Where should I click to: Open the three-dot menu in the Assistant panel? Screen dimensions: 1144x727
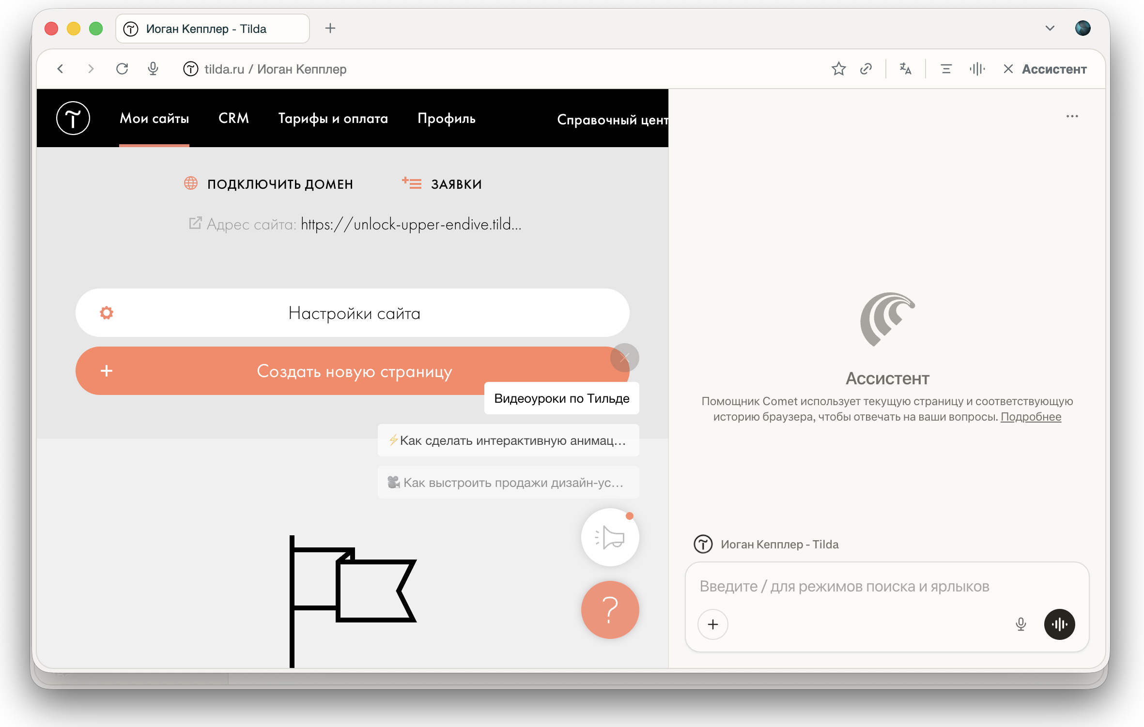tap(1072, 116)
